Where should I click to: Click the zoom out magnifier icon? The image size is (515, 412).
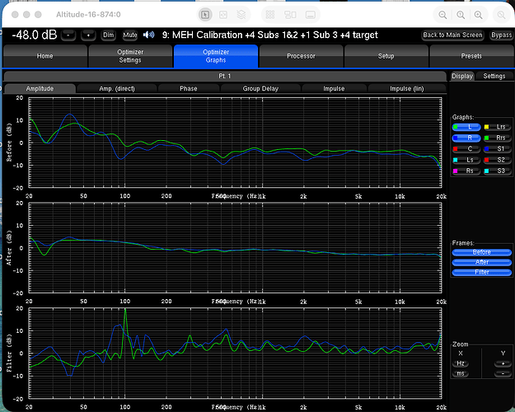[444, 15]
